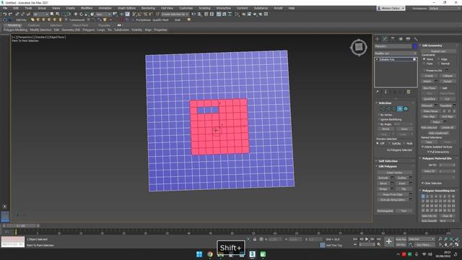Open Outline settings caddy box
Image resolution: width=462 pixels, height=260 pixels.
[411, 178]
